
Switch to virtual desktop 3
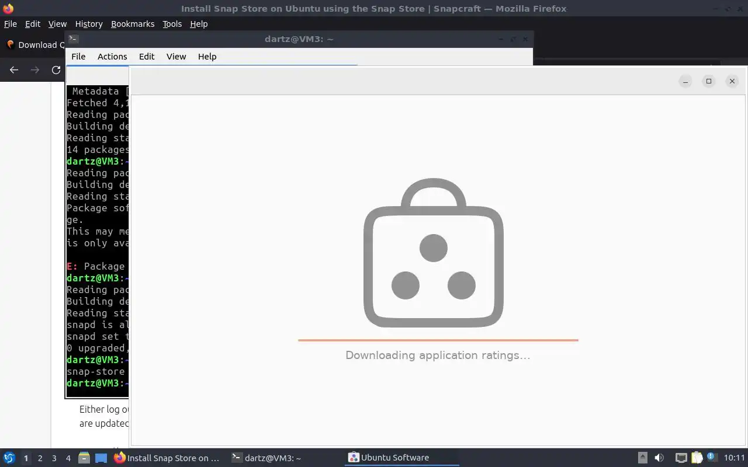54,458
